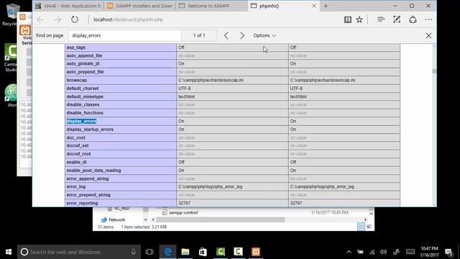The height and width of the screenshot is (259, 460).
Task: Open the Atom desktop shortcut
Action: (x=11, y=96)
